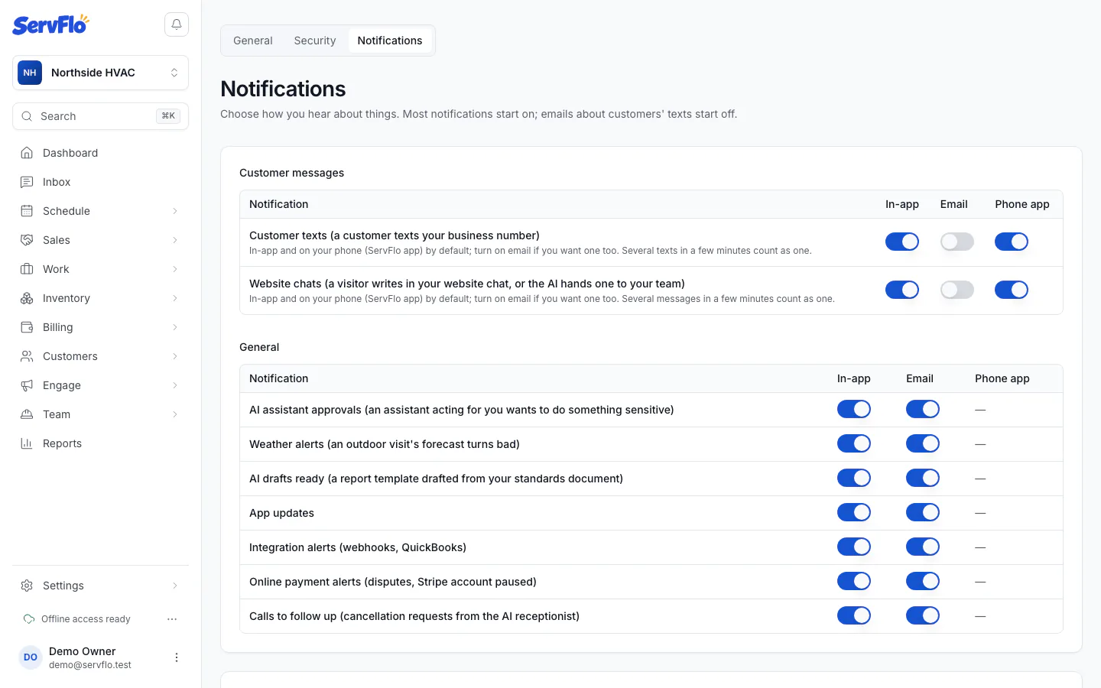The width and height of the screenshot is (1101, 688).
Task: Click the demo@servflo.test email address
Action: click(90, 665)
